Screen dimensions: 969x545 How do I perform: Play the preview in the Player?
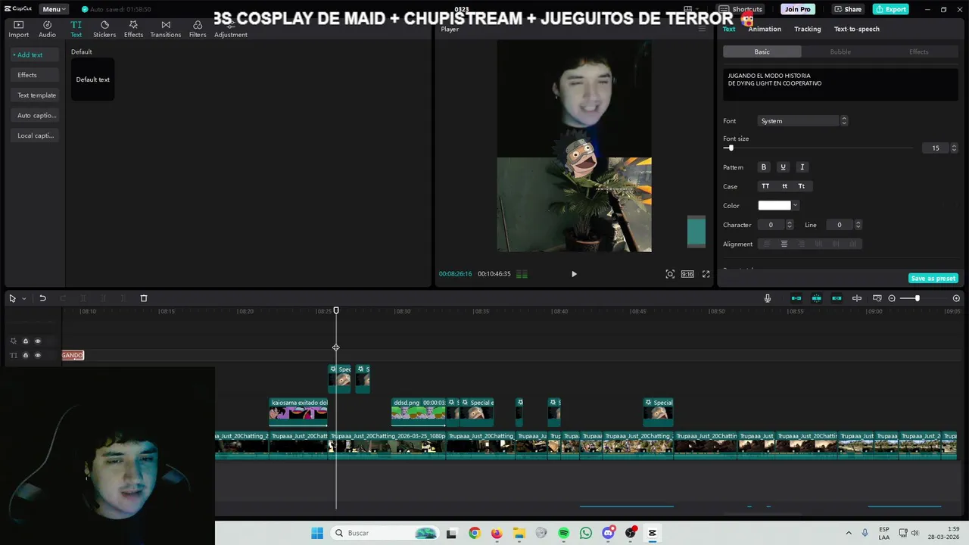[x=574, y=274]
